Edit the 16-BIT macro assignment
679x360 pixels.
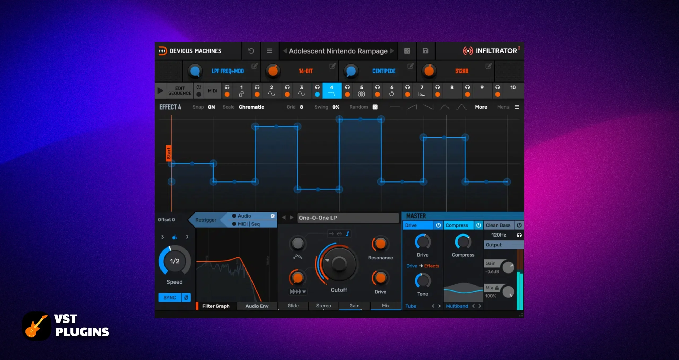click(x=333, y=66)
